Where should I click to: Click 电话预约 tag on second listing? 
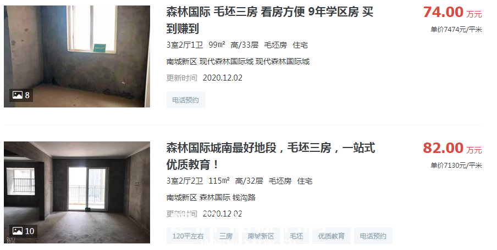click(373, 236)
